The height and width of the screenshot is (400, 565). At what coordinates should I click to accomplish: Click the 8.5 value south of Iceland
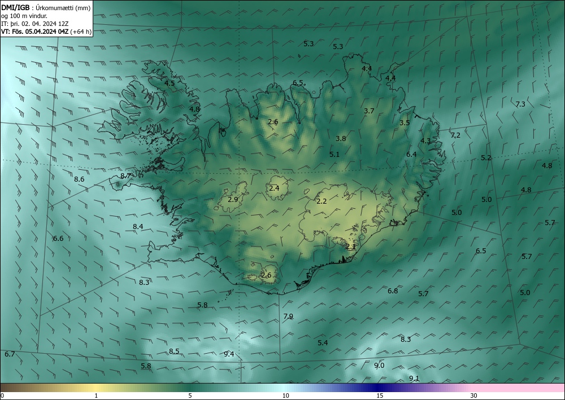(x=174, y=351)
